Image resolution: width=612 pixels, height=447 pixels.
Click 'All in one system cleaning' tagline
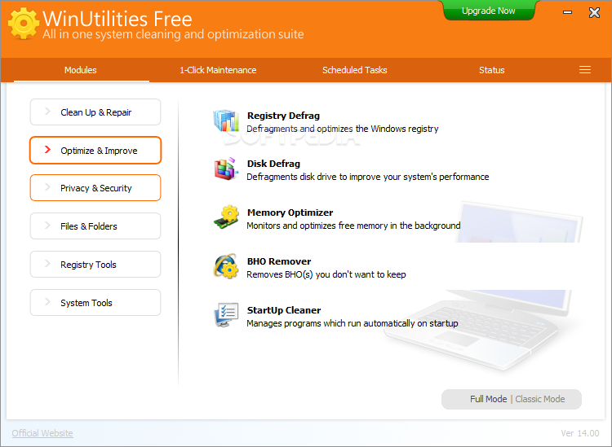pos(173,34)
